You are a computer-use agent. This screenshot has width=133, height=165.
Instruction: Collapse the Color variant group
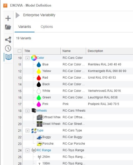pyautogui.click(x=27, y=58)
